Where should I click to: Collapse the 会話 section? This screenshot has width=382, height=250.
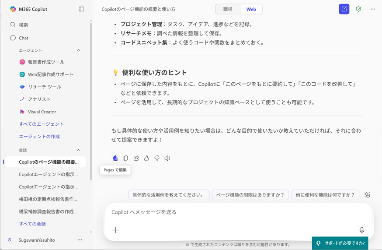click(78, 150)
